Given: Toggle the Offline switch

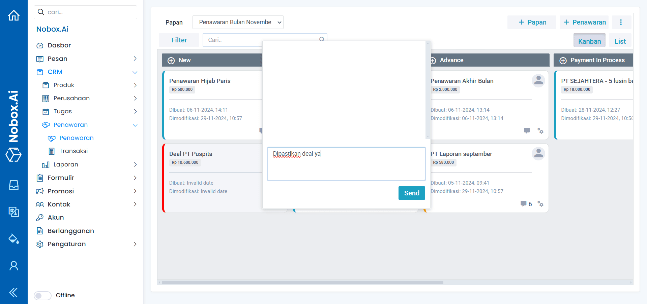Looking at the screenshot, I should coord(42,295).
